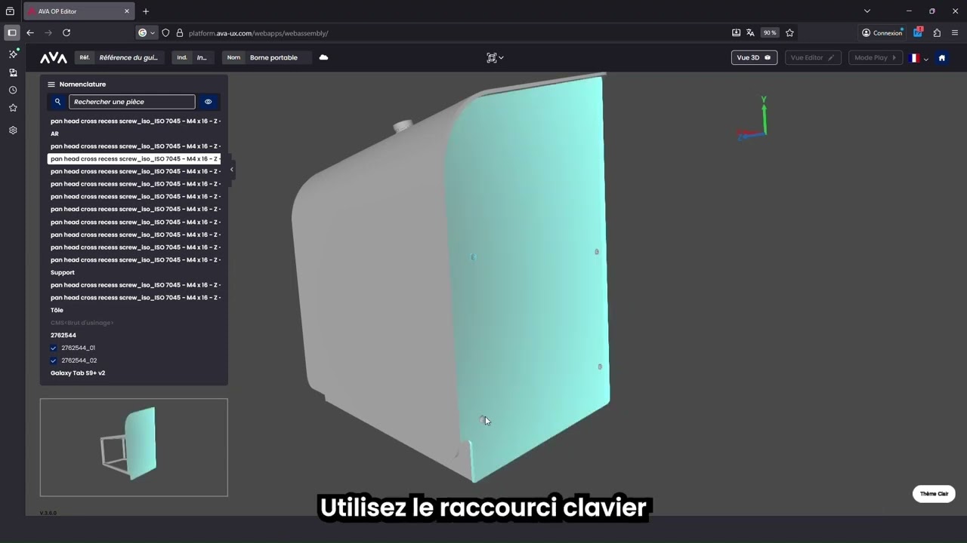Click the v.3.6.0 version label

(48, 513)
